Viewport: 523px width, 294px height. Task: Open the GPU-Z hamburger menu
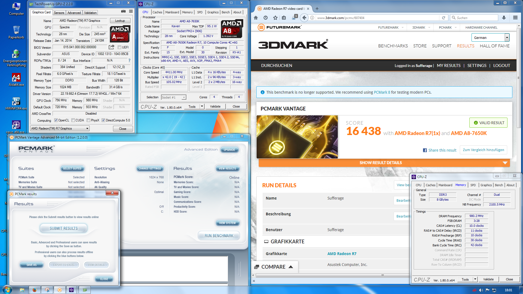pyautogui.click(x=131, y=11)
